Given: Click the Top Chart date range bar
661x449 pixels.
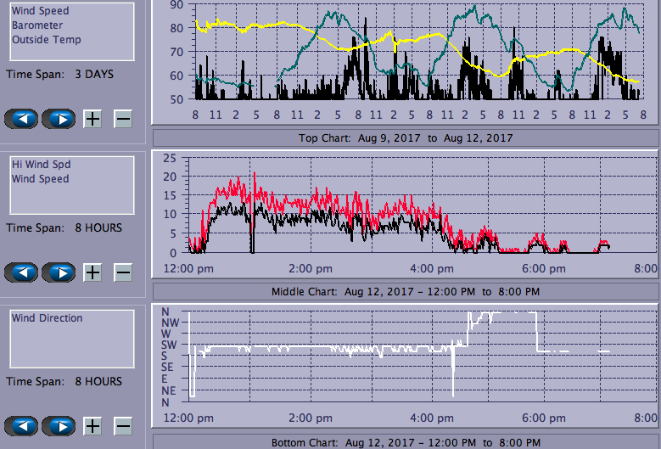Looking at the screenshot, I should tap(404, 138).
